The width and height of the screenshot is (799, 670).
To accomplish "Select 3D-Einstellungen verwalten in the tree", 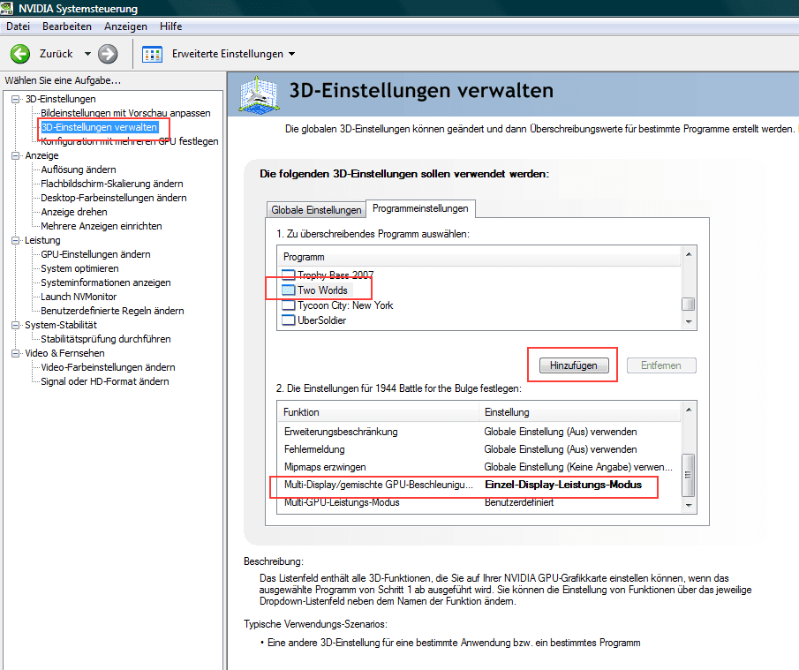I will tap(100, 127).
